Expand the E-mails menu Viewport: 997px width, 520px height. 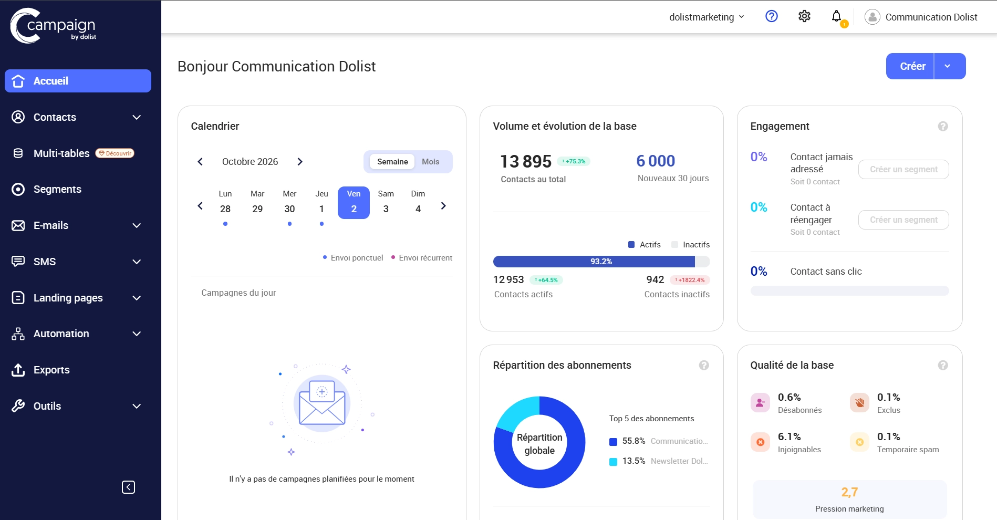click(137, 225)
